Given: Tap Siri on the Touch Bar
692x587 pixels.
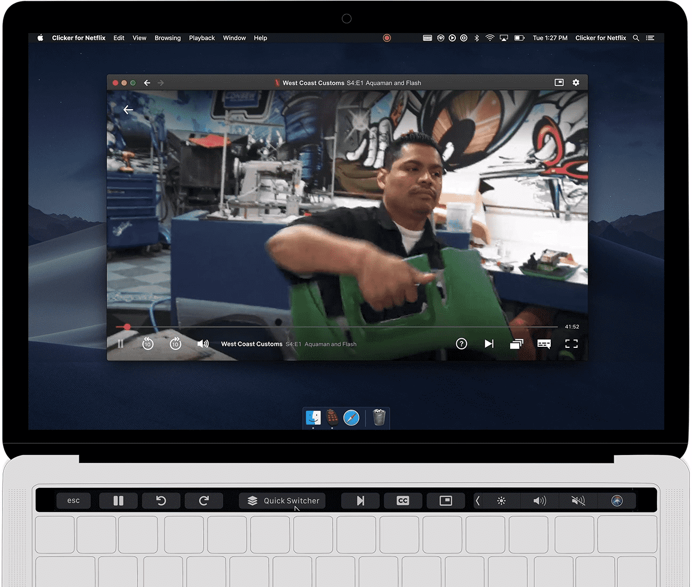Looking at the screenshot, I should [617, 501].
